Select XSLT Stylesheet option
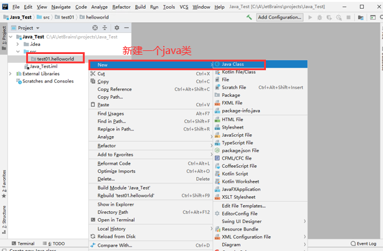 coord(260,197)
